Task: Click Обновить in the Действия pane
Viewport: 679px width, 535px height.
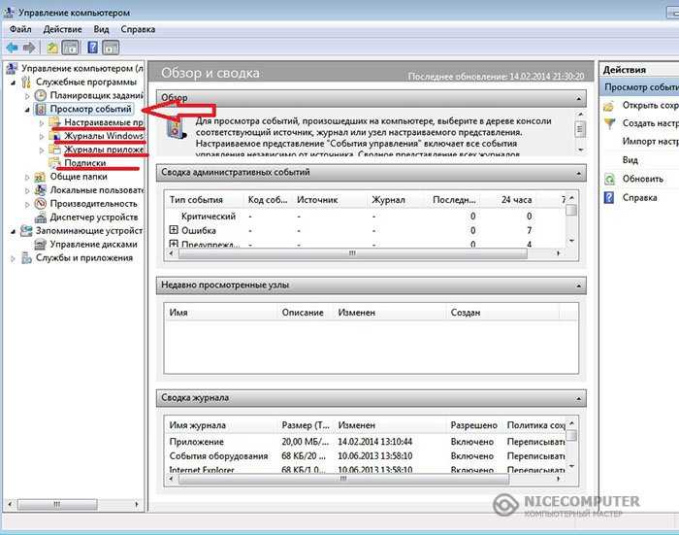Action: (x=642, y=179)
